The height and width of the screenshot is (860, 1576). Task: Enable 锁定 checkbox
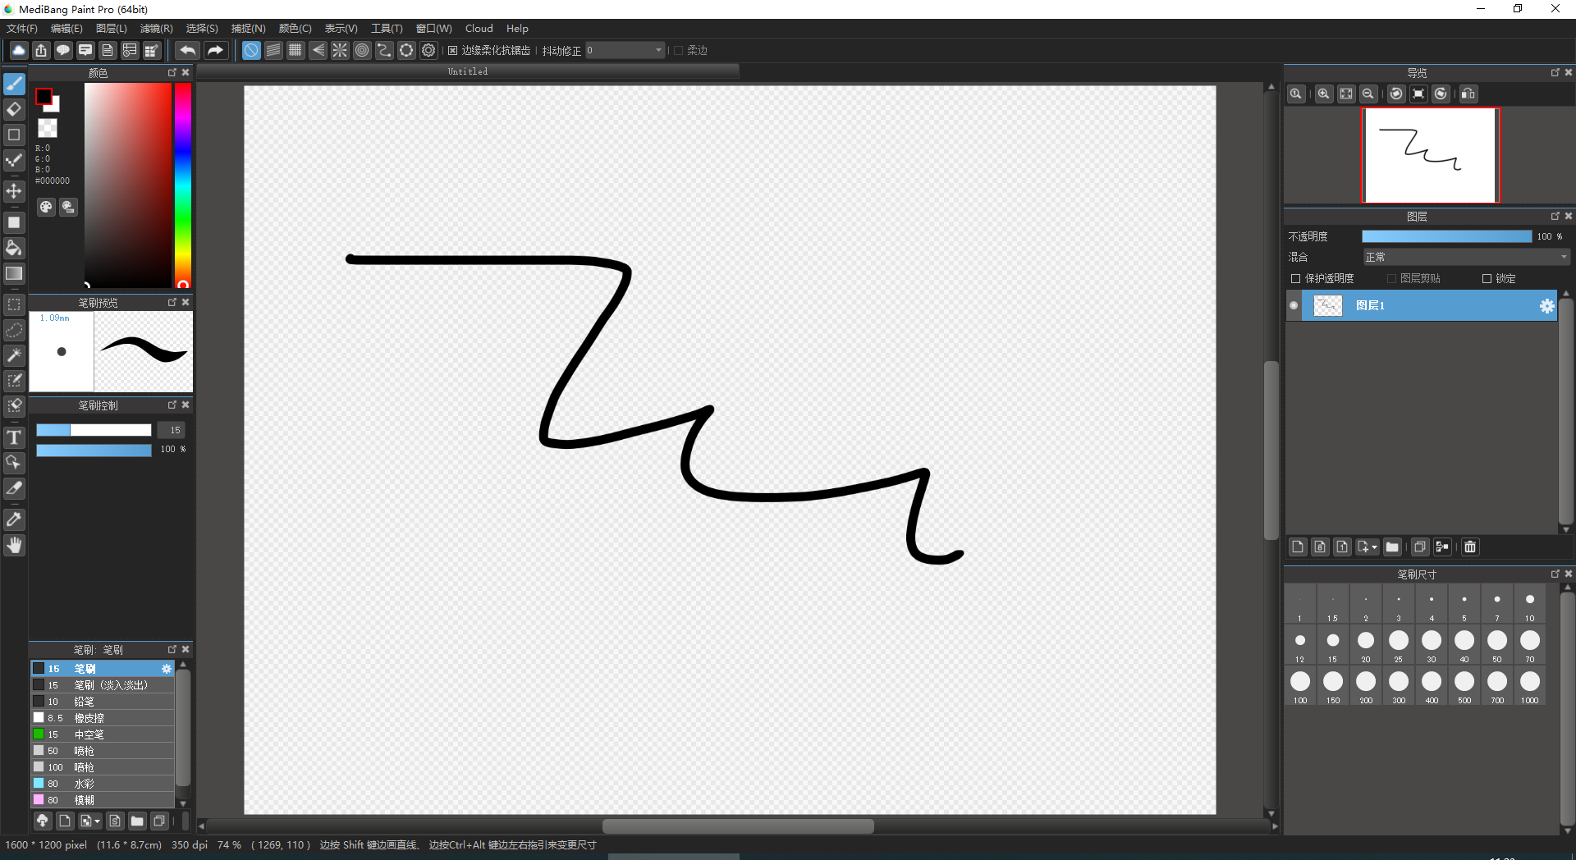pyautogui.click(x=1487, y=279)
